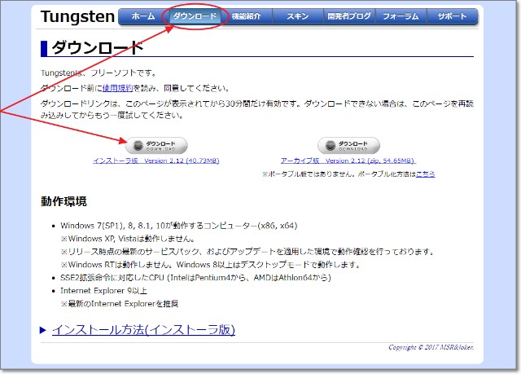Expand the triangle beside インストール方法
This screenshot has width=521, height=374.
44,330
